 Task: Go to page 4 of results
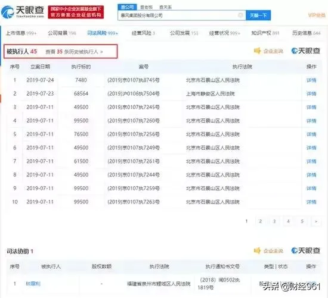coord(288,221)
